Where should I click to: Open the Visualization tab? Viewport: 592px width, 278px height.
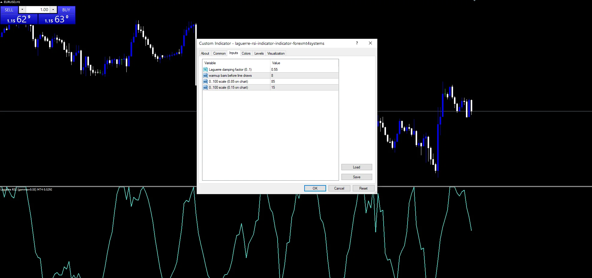tap(276, 53)
